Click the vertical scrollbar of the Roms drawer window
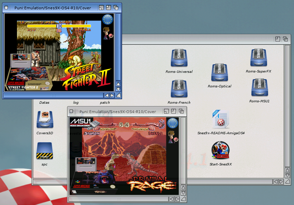 coord(287,104)
